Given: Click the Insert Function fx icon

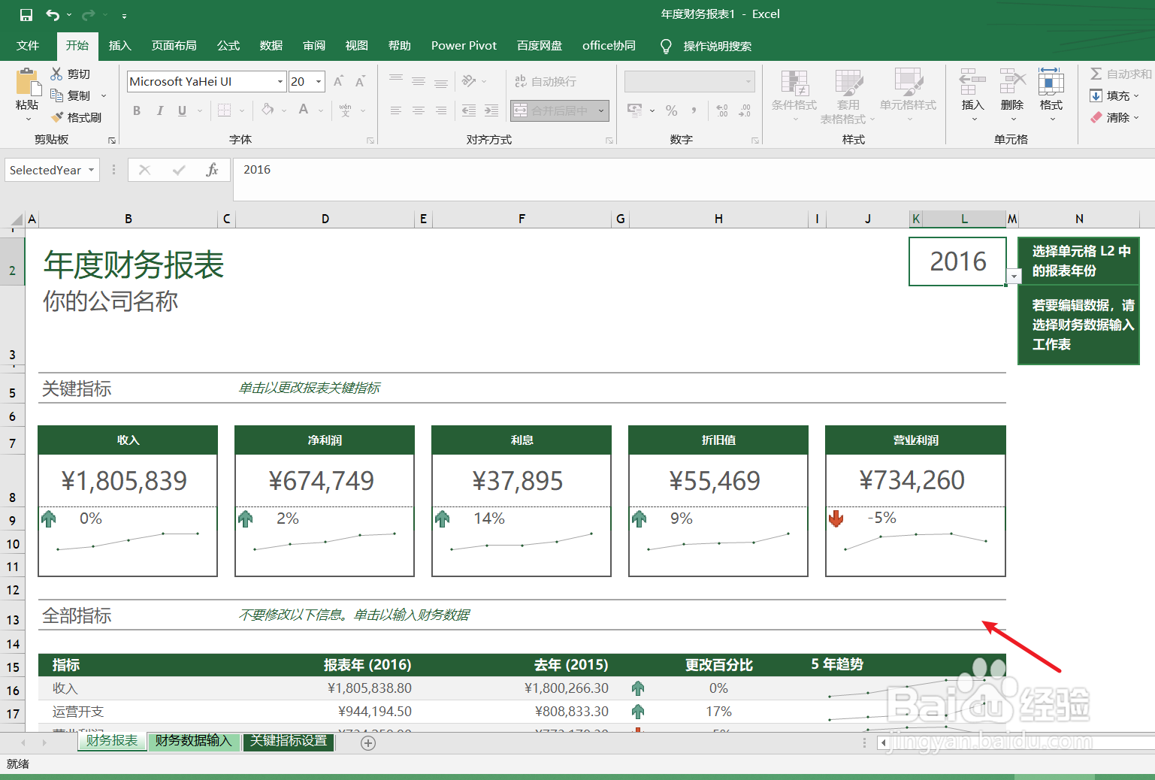Looking at the screenshot, I should pos(212,170).
